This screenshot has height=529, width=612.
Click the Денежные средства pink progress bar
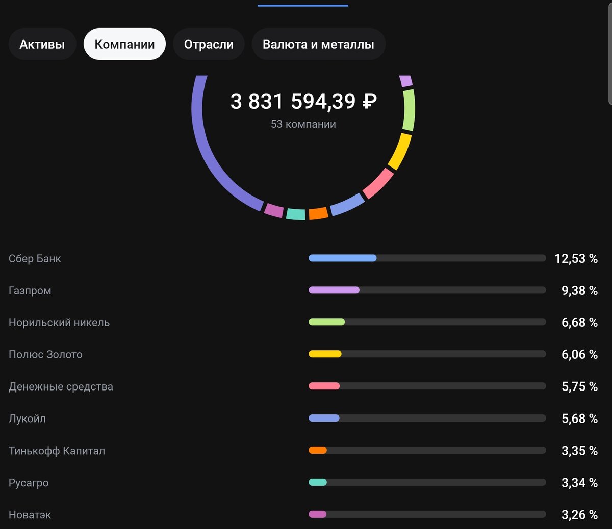(x=324, y=386)
